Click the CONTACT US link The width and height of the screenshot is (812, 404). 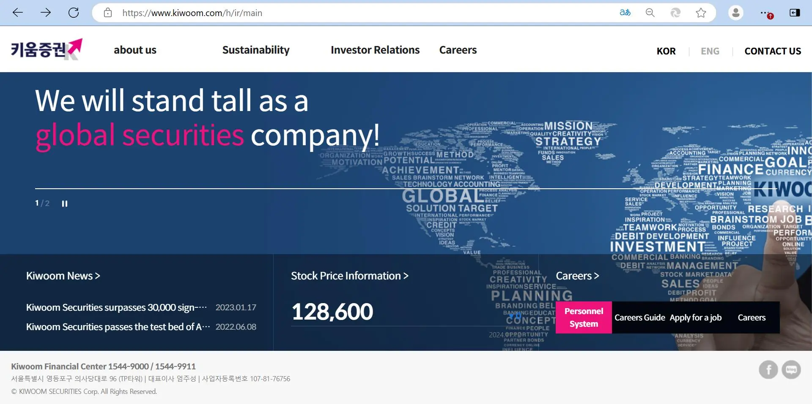pos(773,51)
